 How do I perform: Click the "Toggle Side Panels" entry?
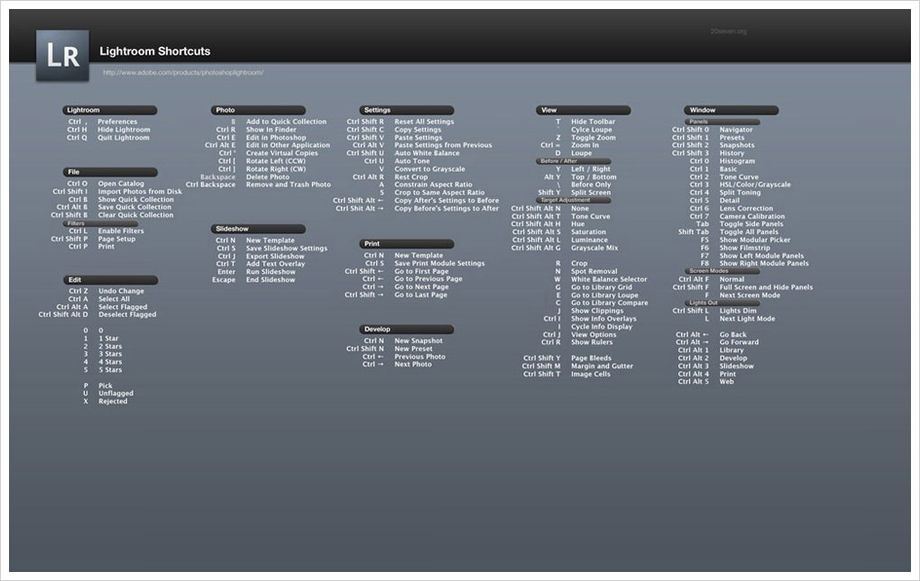tap(751, 224)
